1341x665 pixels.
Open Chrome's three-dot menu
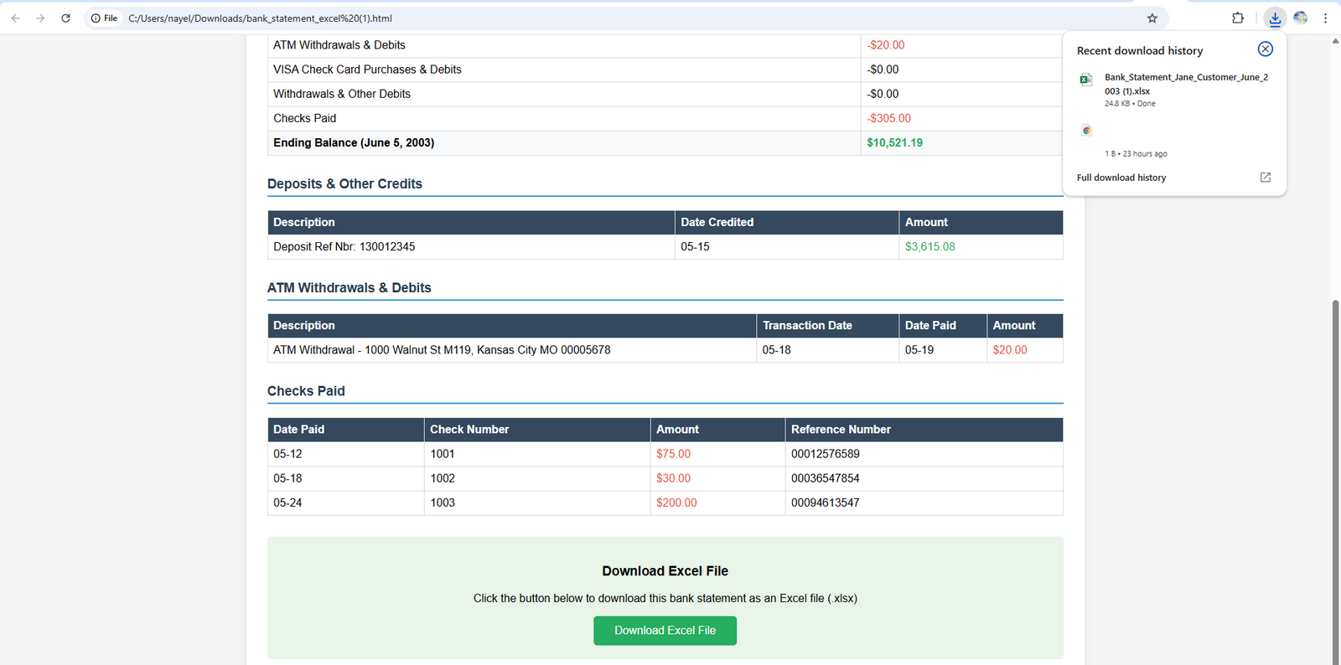tap(1325, 18)
